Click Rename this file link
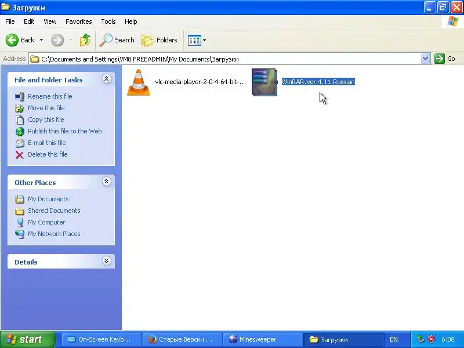 coord(50,96)
